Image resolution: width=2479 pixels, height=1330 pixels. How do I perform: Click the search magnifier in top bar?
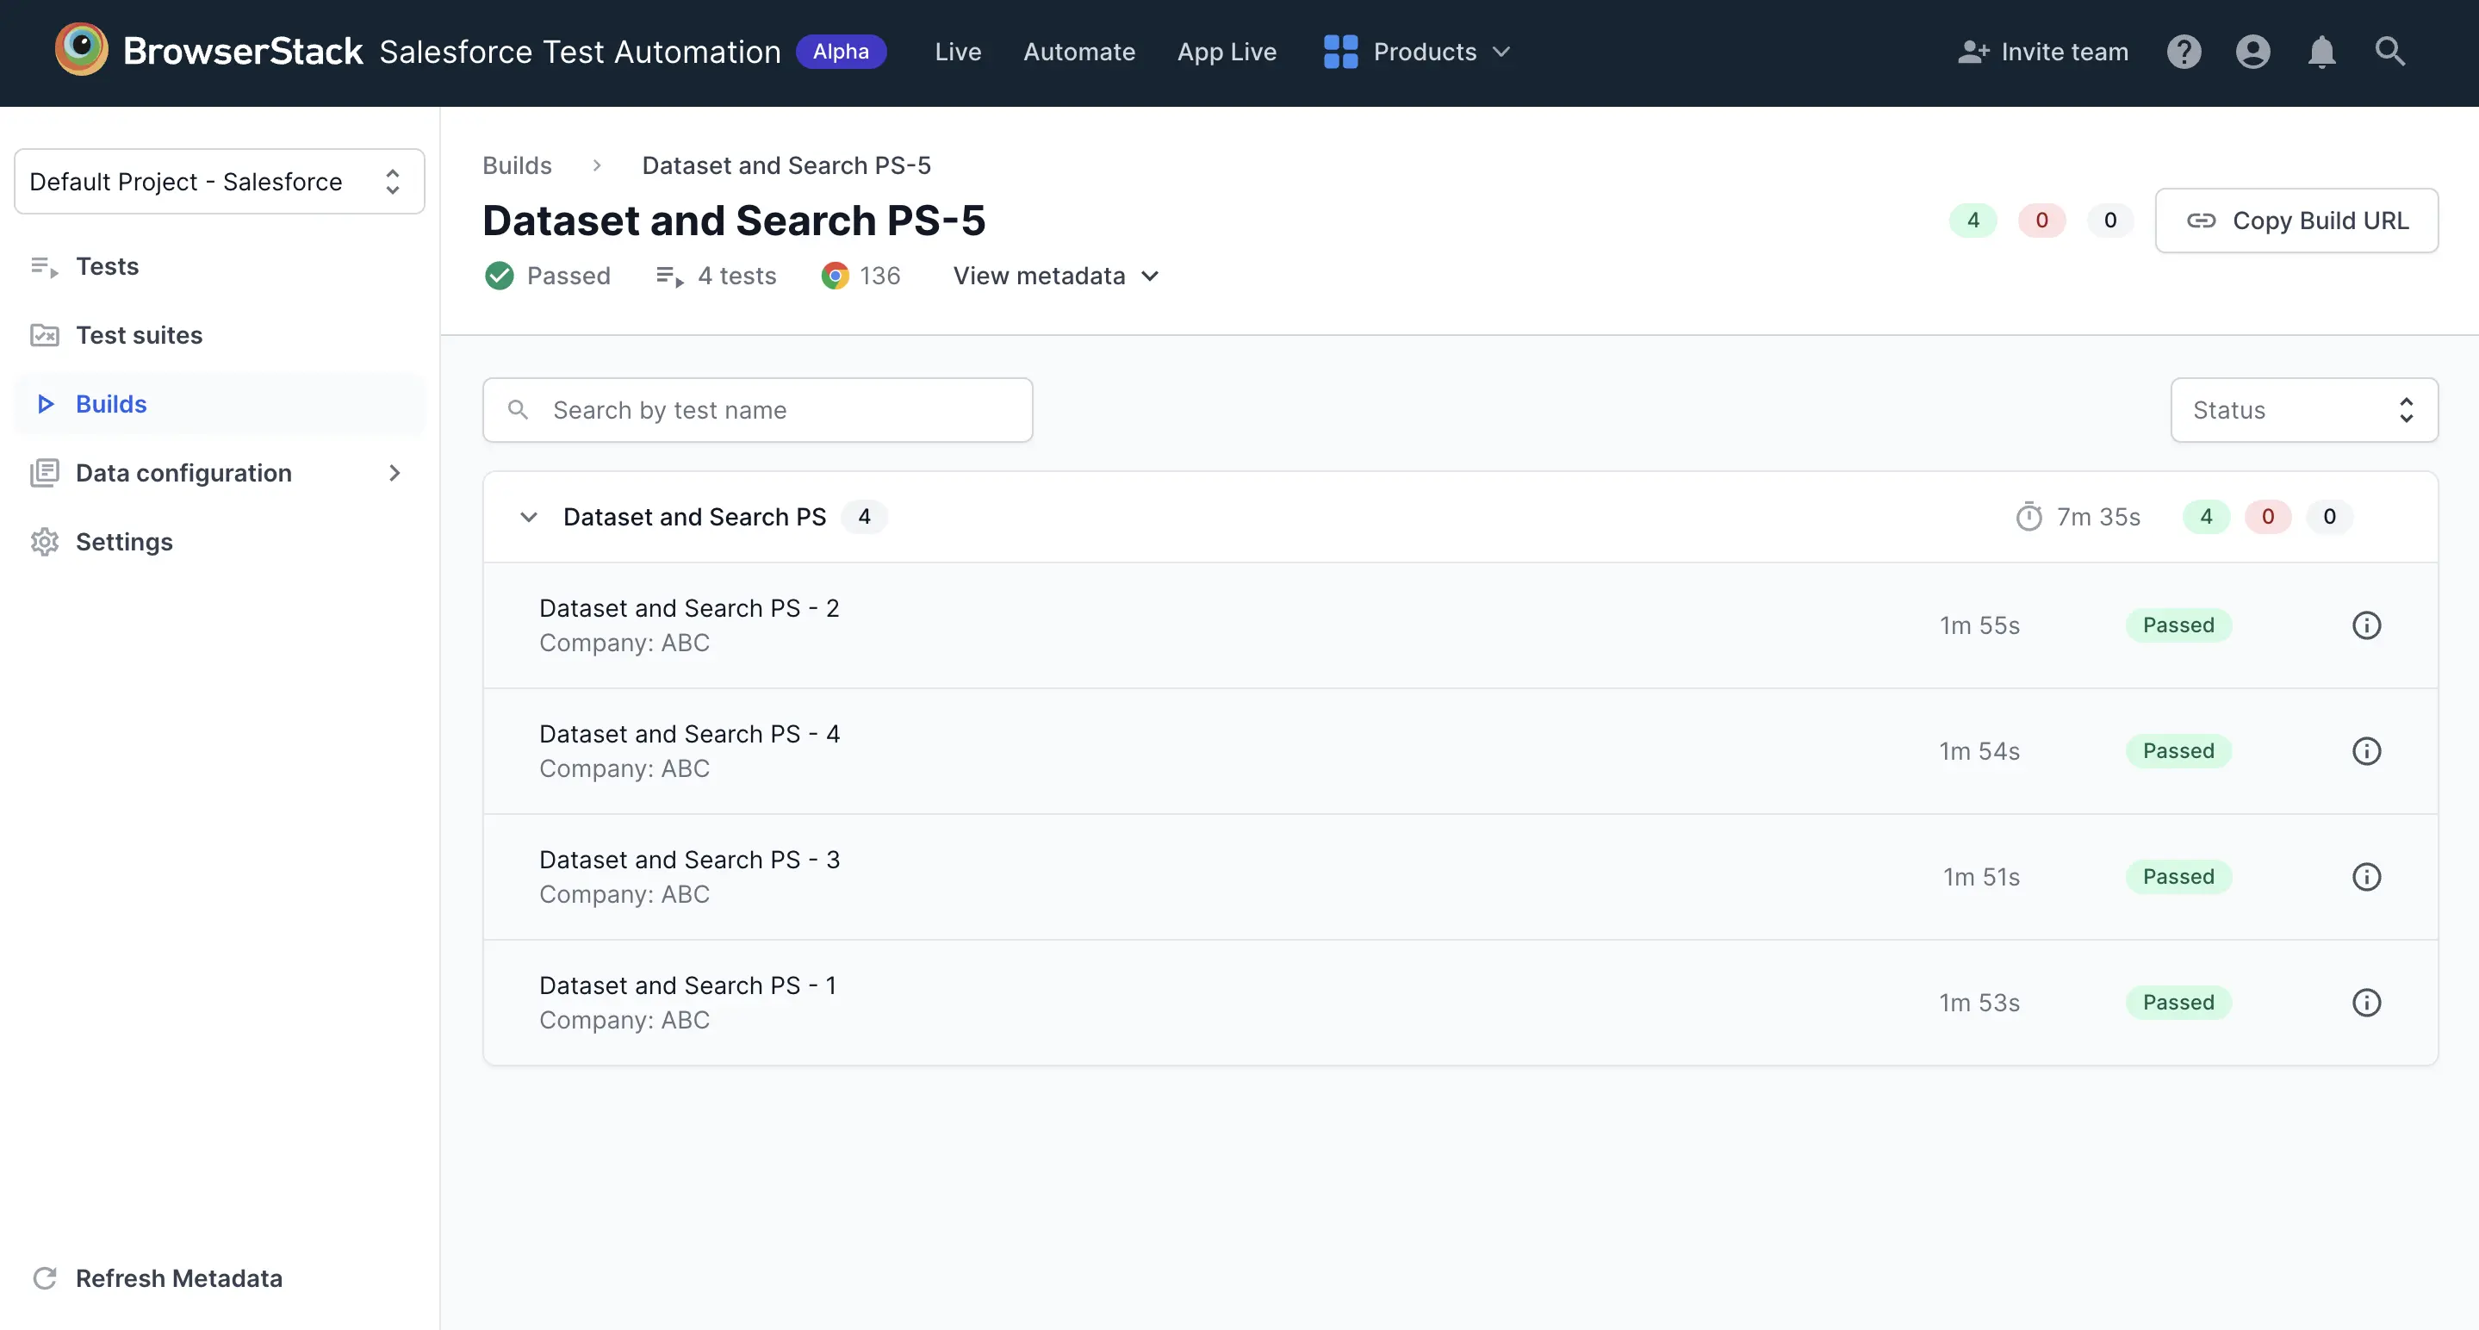click(x=2390, y=52)
